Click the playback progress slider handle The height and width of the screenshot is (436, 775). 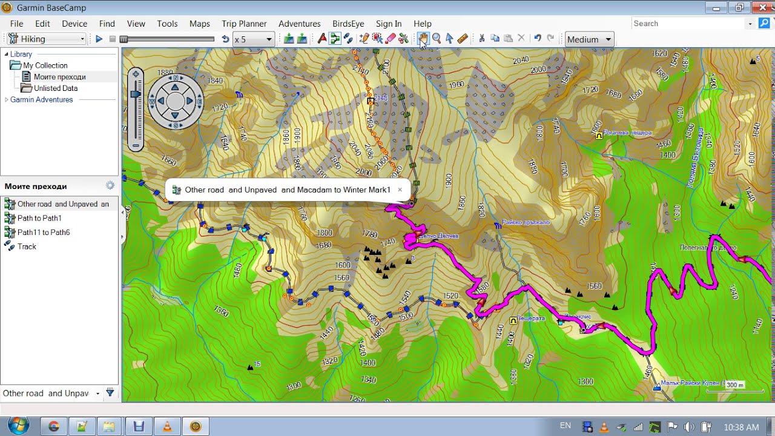pyautogui.click(x=124, y=39)
